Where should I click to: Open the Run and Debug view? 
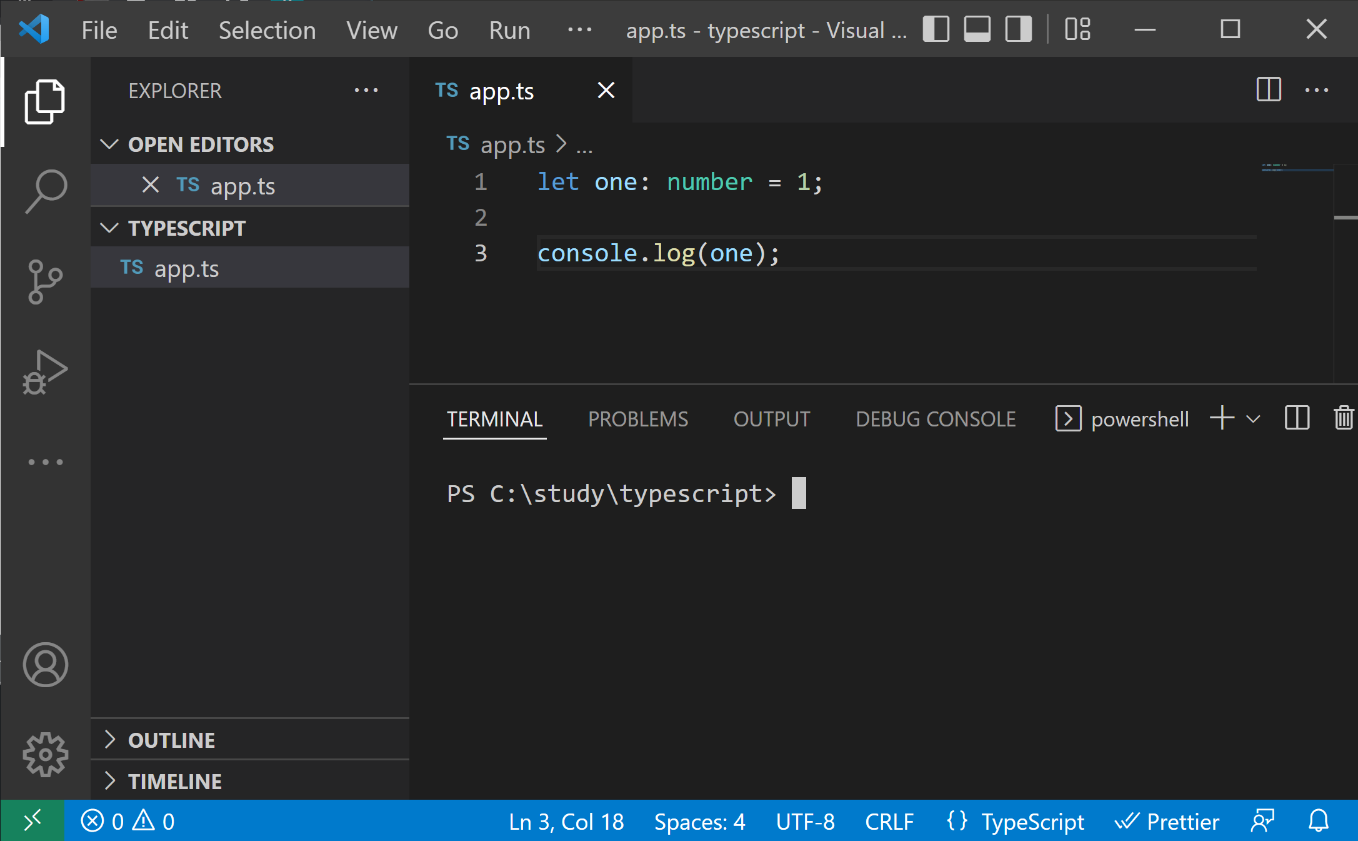[46, 372]
